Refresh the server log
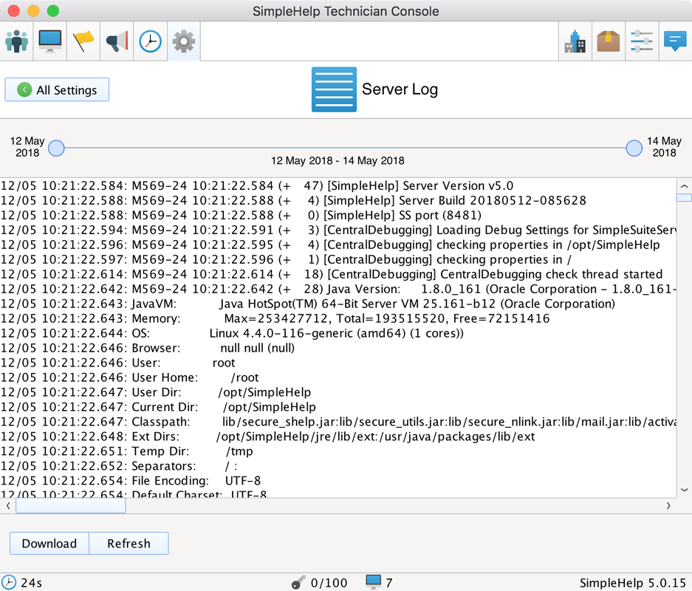Image resolution: width=692 pixels, height=591 pixels. click(129, 543)
